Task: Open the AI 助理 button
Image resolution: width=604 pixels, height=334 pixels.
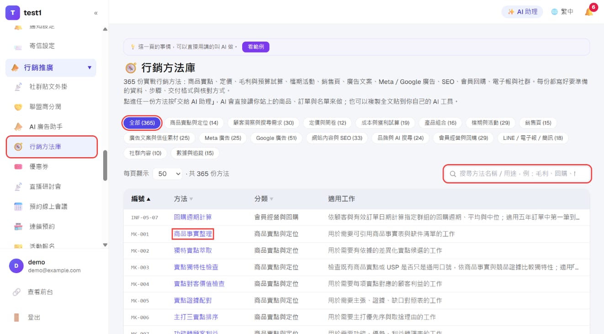Action: coord(522,12)
